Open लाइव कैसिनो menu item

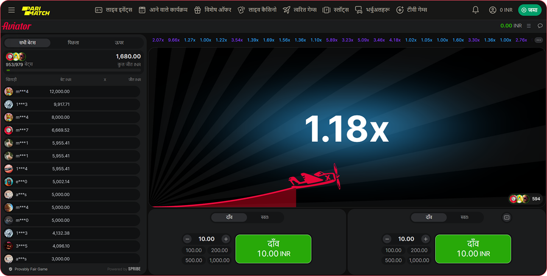257,10
